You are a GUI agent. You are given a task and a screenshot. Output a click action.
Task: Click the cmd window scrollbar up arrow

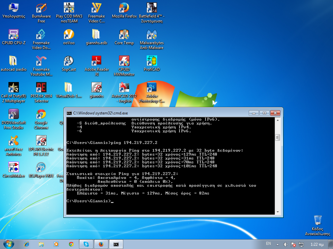[x=277, y=120]
